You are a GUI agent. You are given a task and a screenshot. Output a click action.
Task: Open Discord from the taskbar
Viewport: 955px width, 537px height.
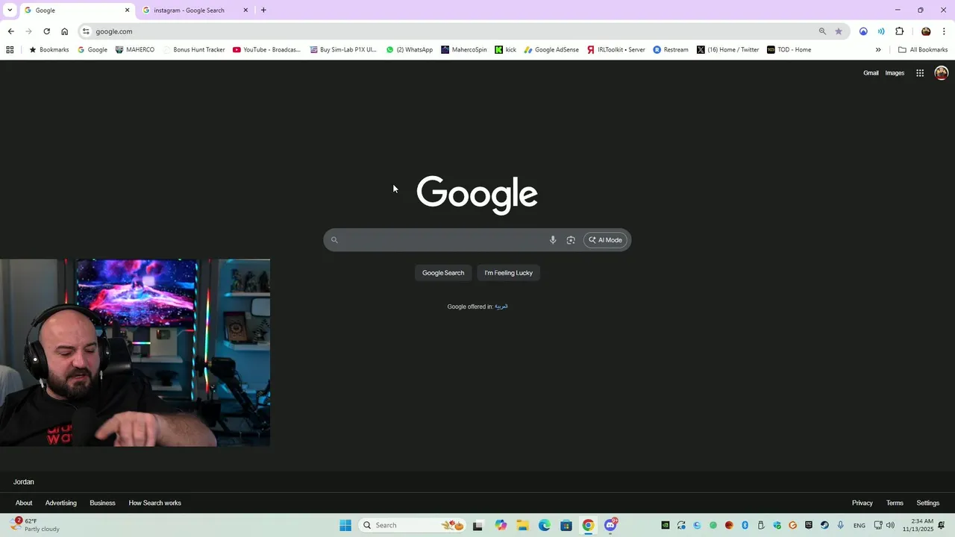(x=610, y=525)
